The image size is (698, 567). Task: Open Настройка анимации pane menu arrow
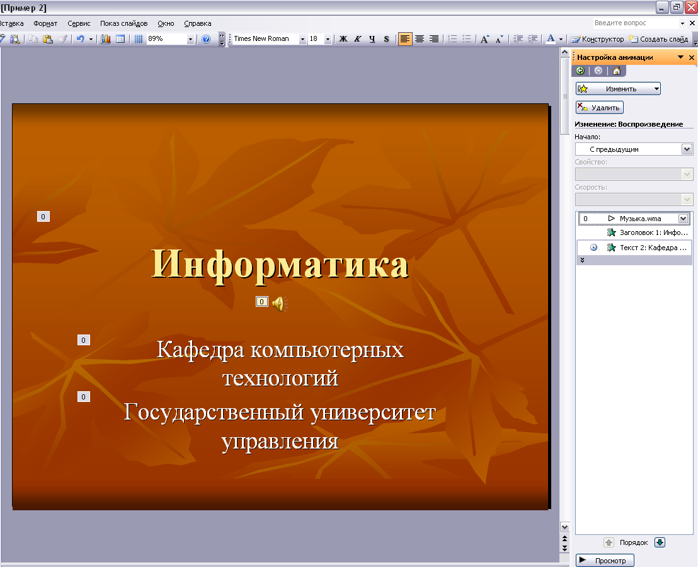[680, 57]
